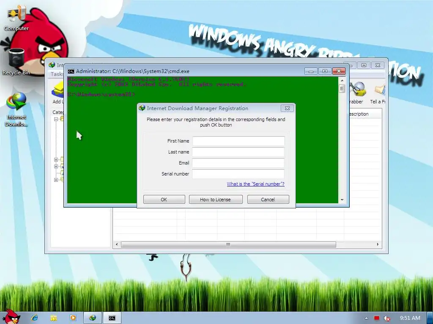This screenshot has height=324, width=433.
Task: Launch Internet Download Manager desktop shortcut
Action: coord(16,109)
